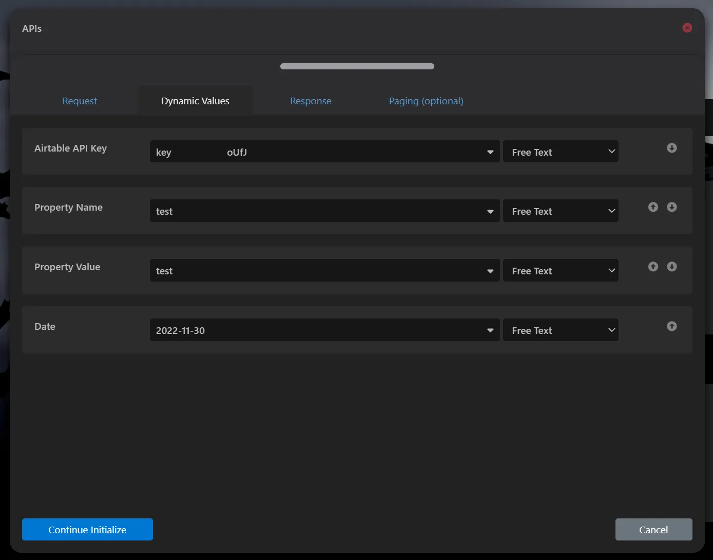Switch to the Request tab
The height and width of the screenshot is (560, 713).
[x=80, y=101]
